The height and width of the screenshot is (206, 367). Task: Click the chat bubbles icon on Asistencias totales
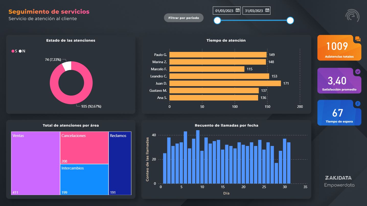tap(358, 39)
